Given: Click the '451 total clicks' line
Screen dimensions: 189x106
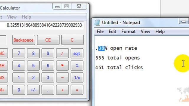Looking at the screenshot, I should pyautogui.click(x=119, y=67).
